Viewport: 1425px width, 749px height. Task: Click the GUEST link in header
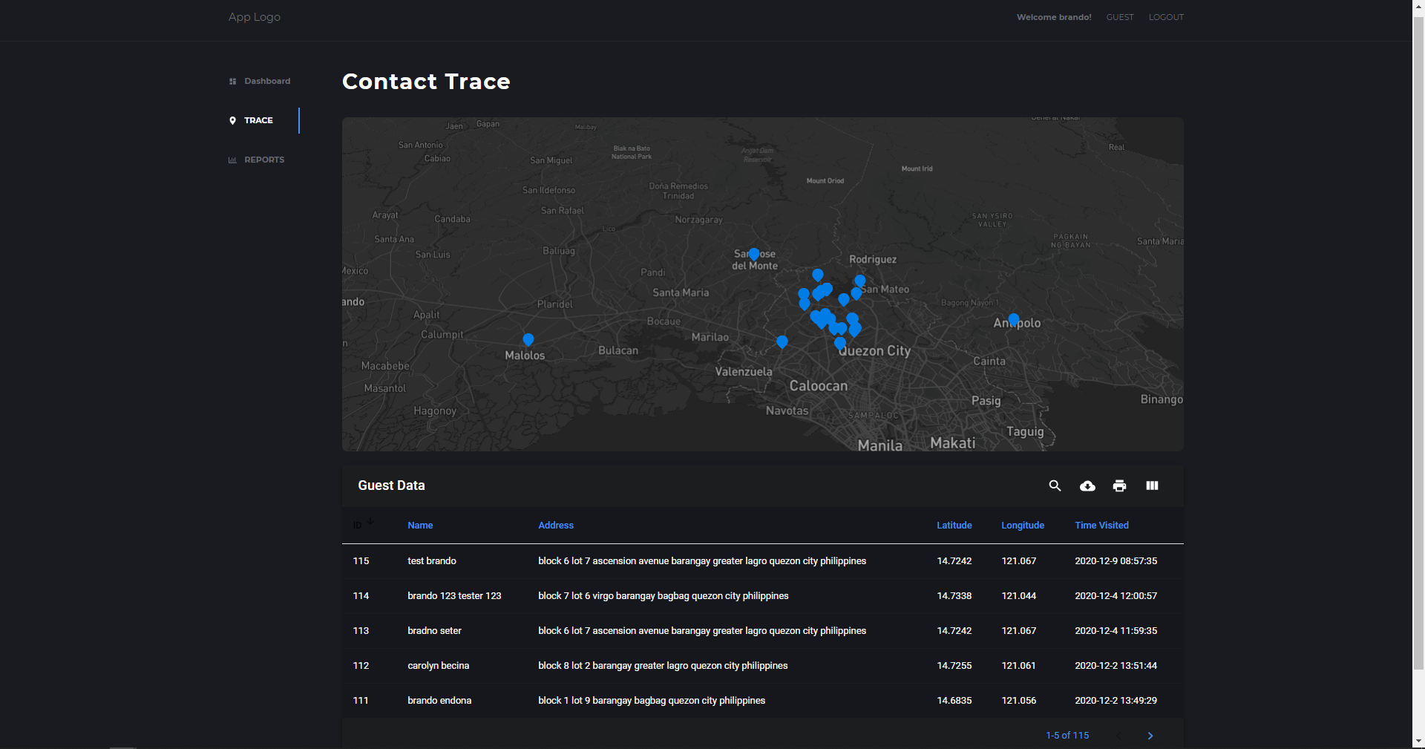[x=1120, y=17]
